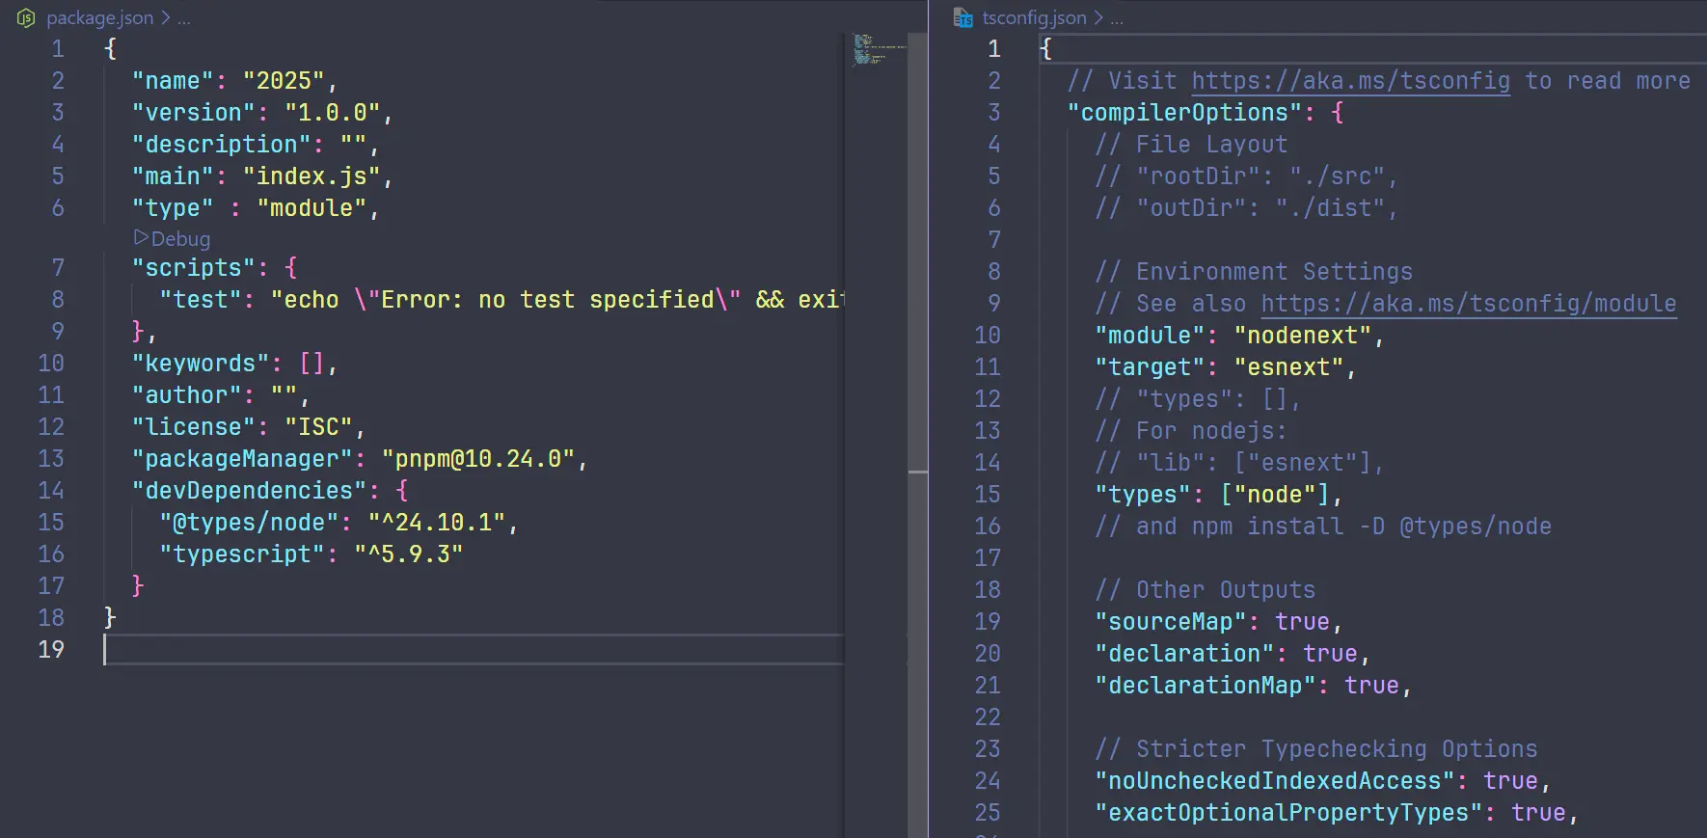1707x838 pixels.
Task: Click line number 20 in tsconfig.json gutter
Action: (988, 654)
